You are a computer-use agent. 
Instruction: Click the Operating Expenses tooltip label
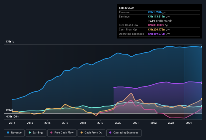coord(131,34)
